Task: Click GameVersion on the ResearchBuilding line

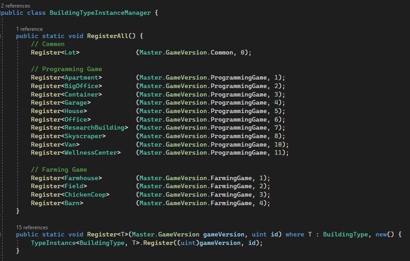Action: coord(186,127)
